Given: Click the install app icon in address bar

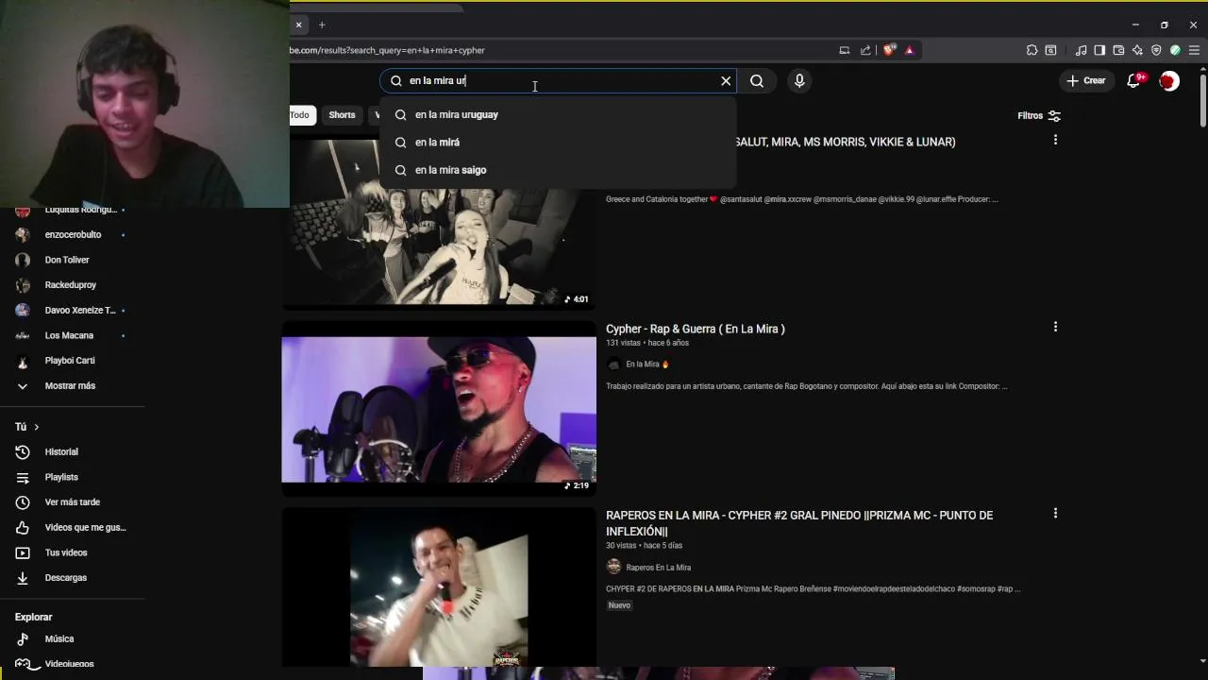Looking at the screenshot, I should pyautogui.click(x=845, y=50).
